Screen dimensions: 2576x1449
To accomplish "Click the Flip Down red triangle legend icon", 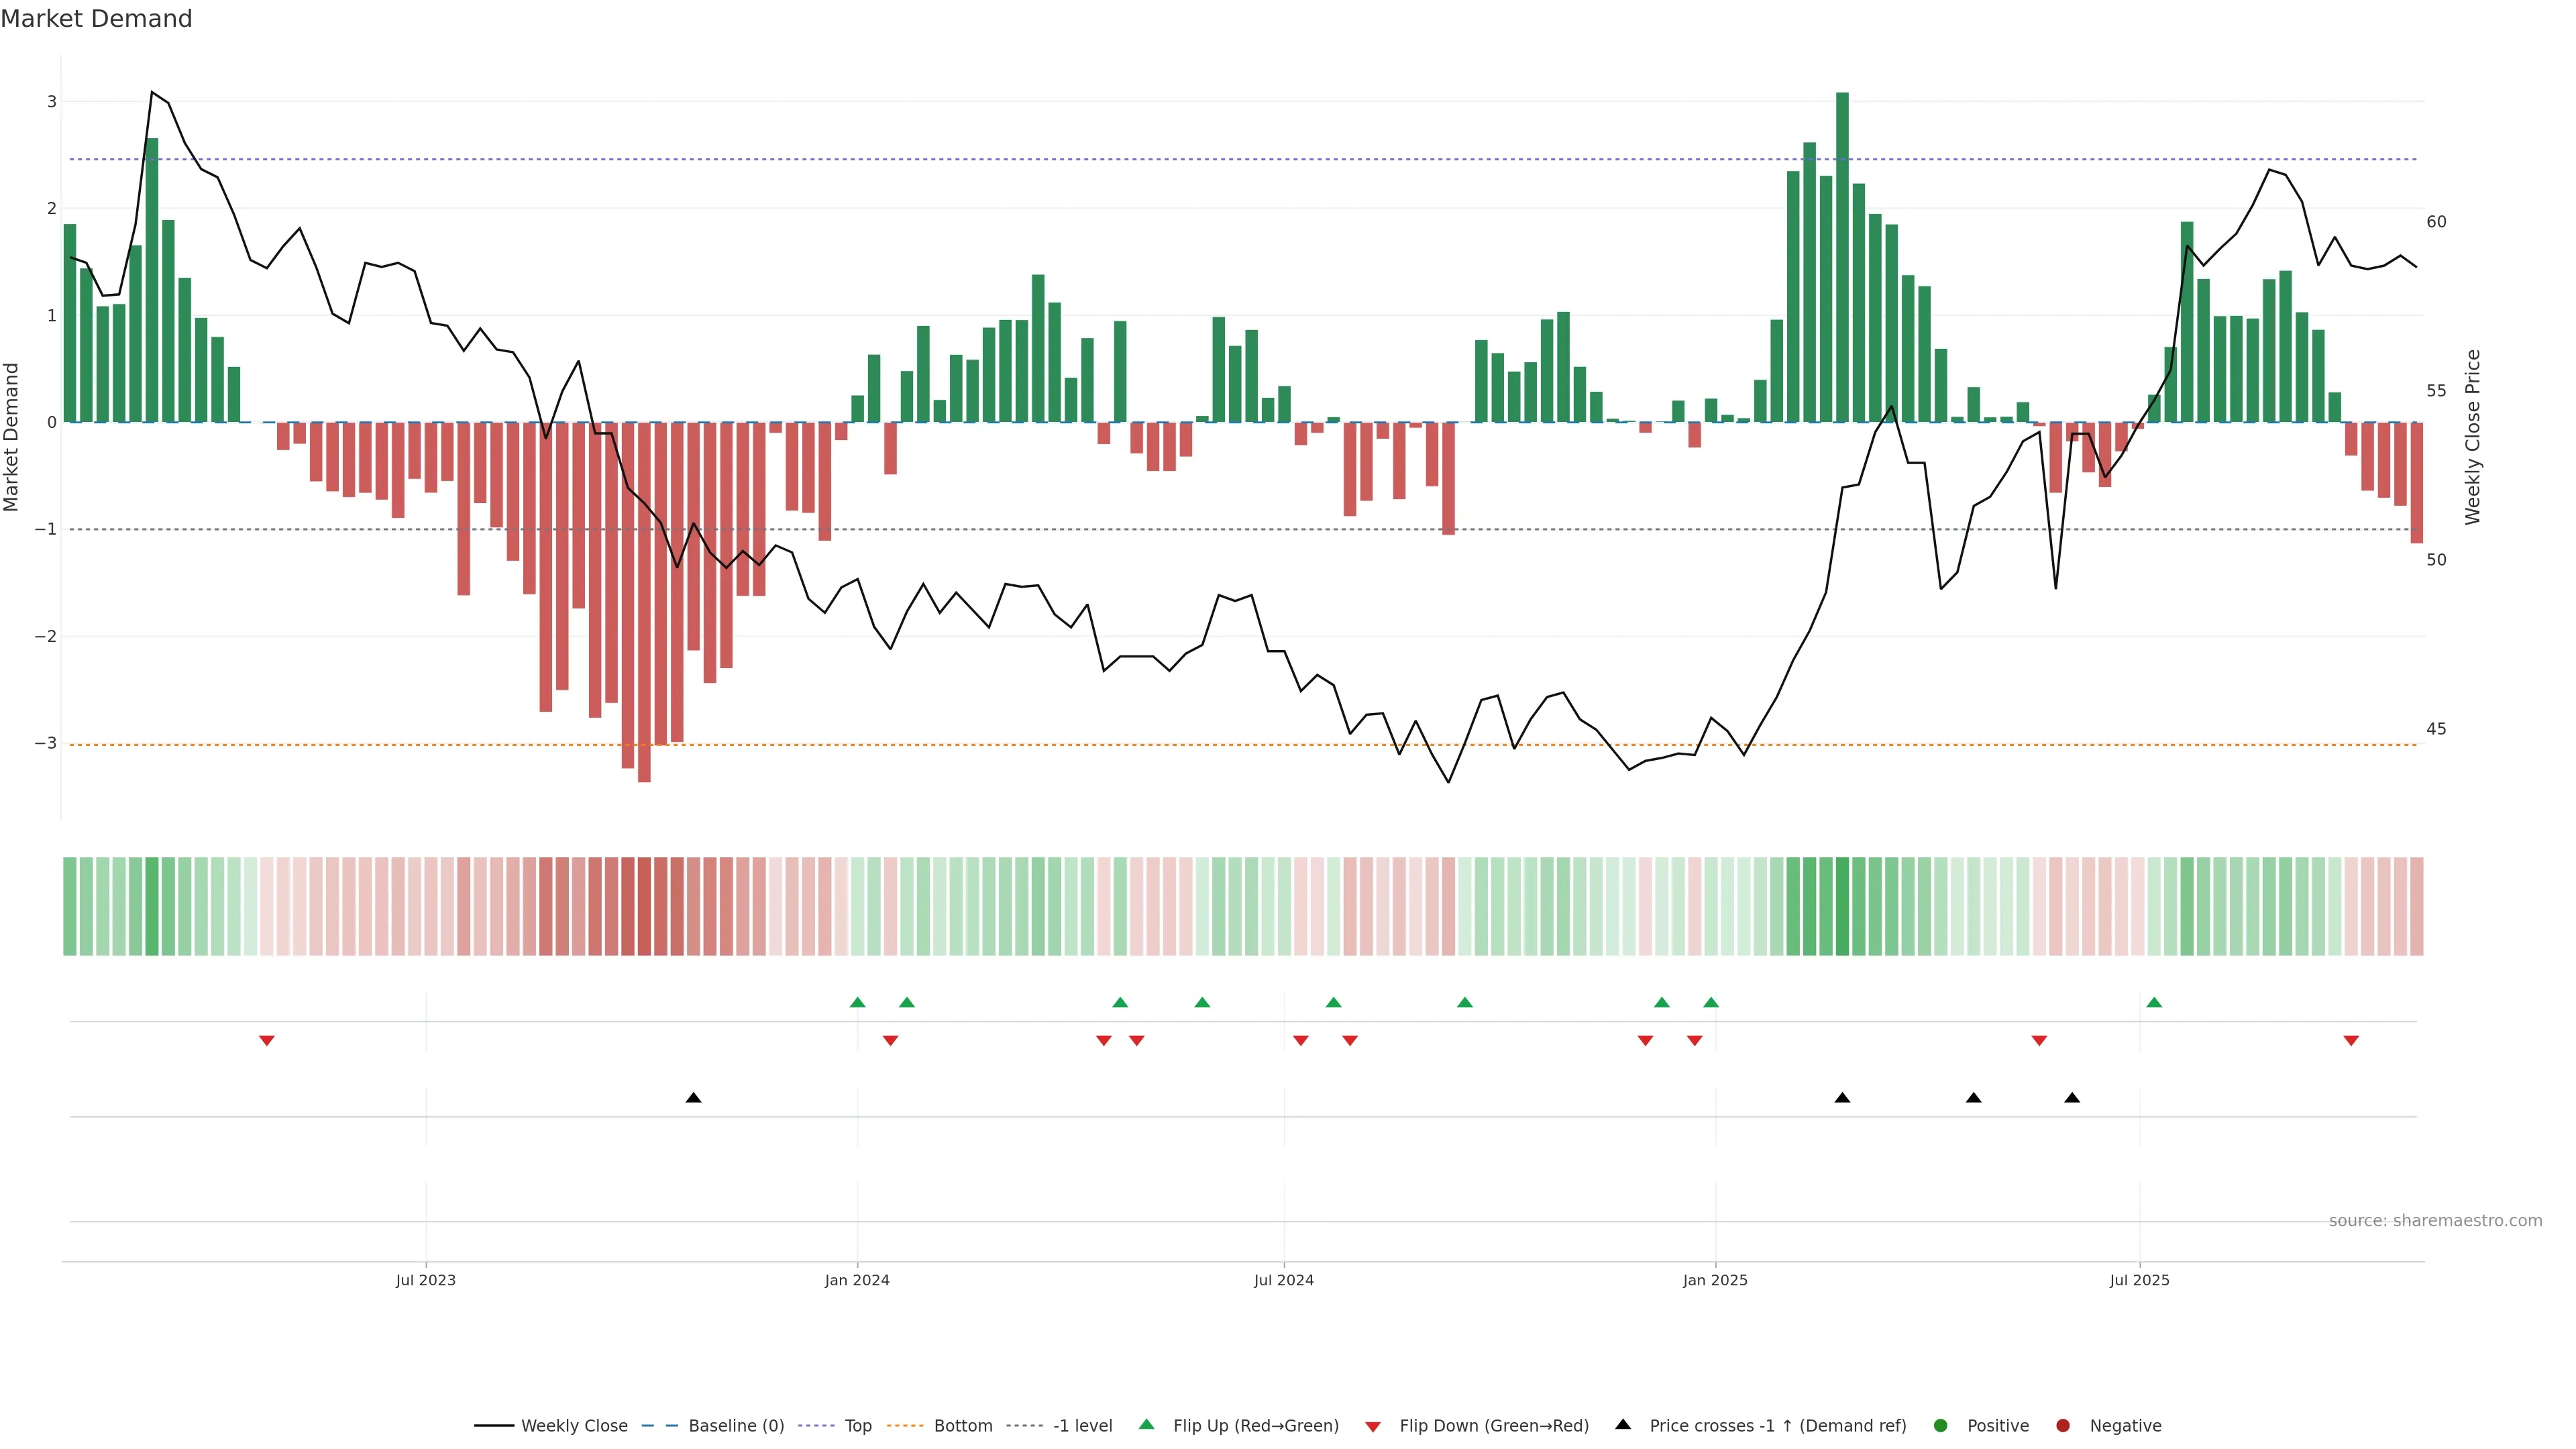I will (1373, 1426).
